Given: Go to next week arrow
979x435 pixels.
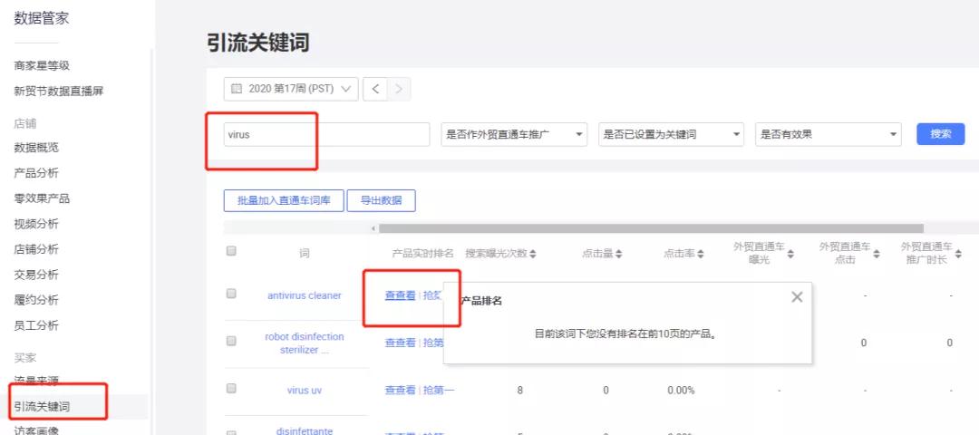Looking at the screenshot, I should pos(399,89).
